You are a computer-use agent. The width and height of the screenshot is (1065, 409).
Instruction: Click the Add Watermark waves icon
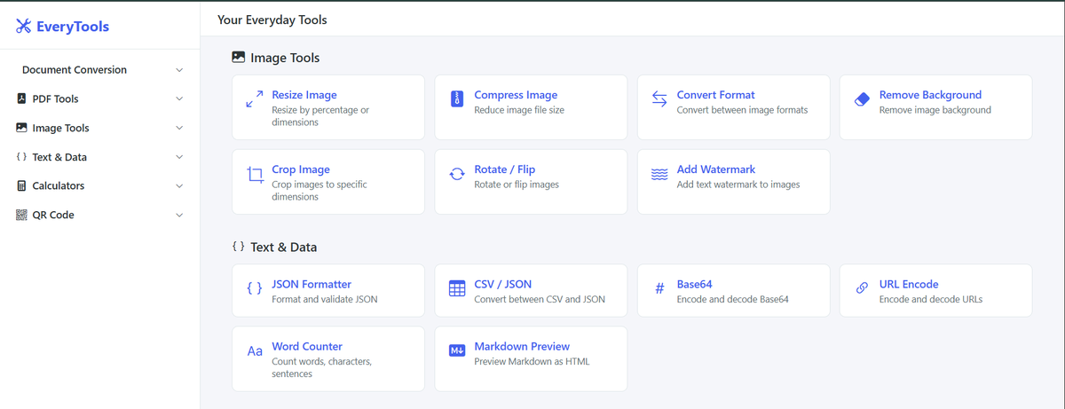(659, 174)
